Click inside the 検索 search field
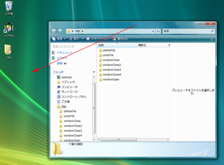This screenshot has height=165, width=224. click(186, 31)
